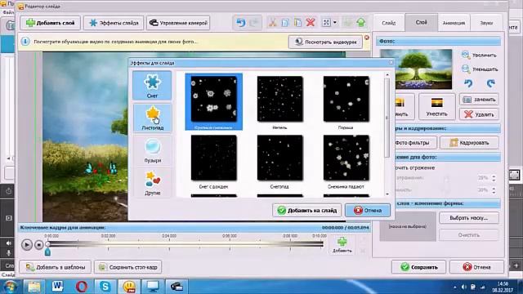Click Посмотреть видеоурок button

[x=325, y=42]
